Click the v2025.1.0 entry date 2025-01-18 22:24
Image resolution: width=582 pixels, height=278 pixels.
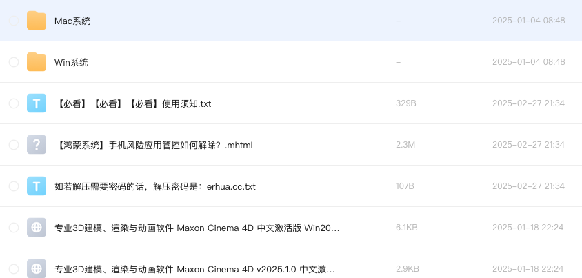pyautogui.click(x=528, y=269)
